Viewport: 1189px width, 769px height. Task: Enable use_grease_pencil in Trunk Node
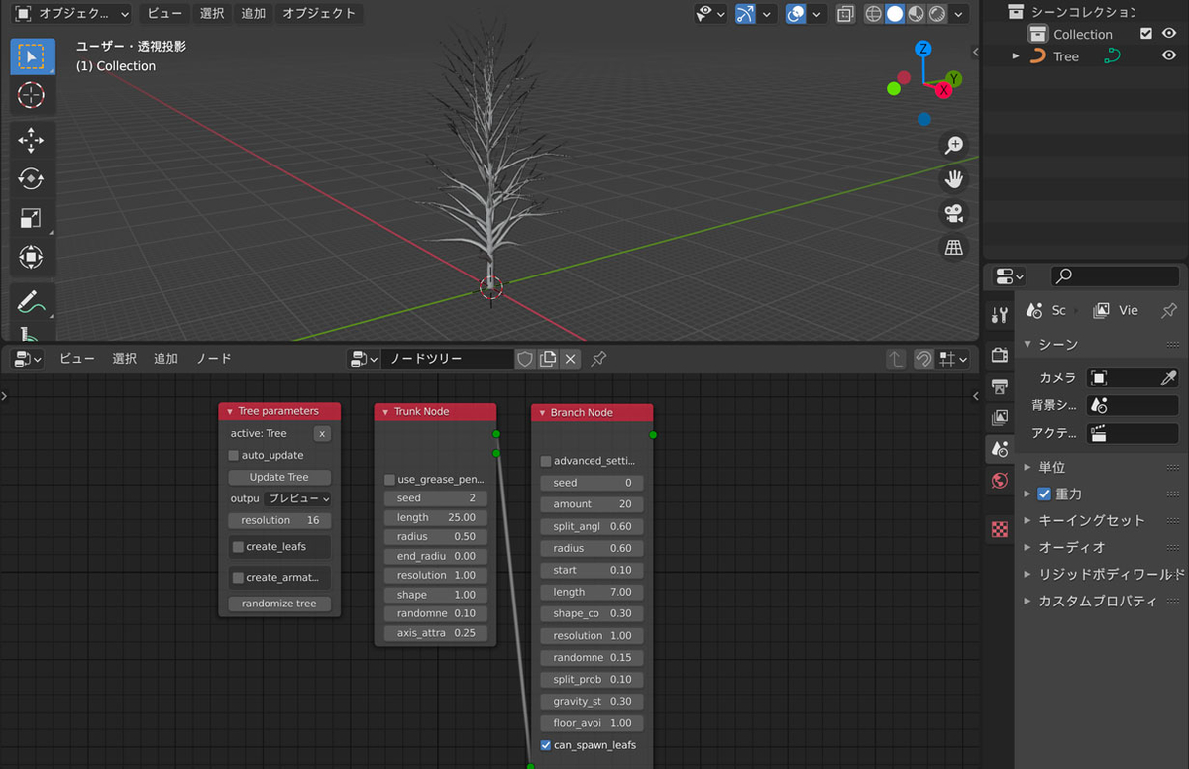pos(390,480)
